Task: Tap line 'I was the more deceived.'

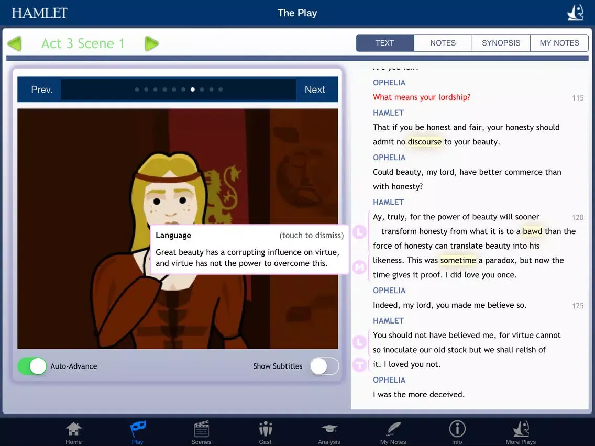Action: pos(418,394)
